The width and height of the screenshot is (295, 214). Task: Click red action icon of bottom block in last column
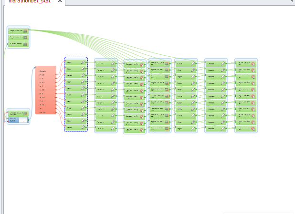pos(253,129)
